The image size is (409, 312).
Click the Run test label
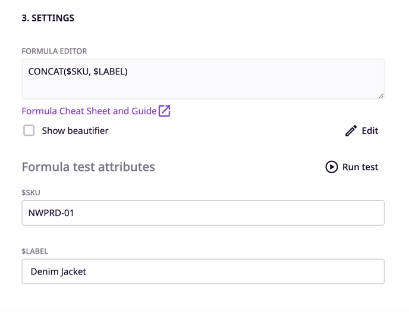pyautogui.click(x=360, y=167)
